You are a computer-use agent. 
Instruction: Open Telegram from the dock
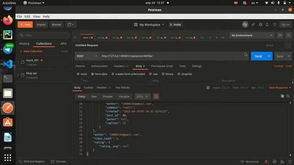[8, 49]
